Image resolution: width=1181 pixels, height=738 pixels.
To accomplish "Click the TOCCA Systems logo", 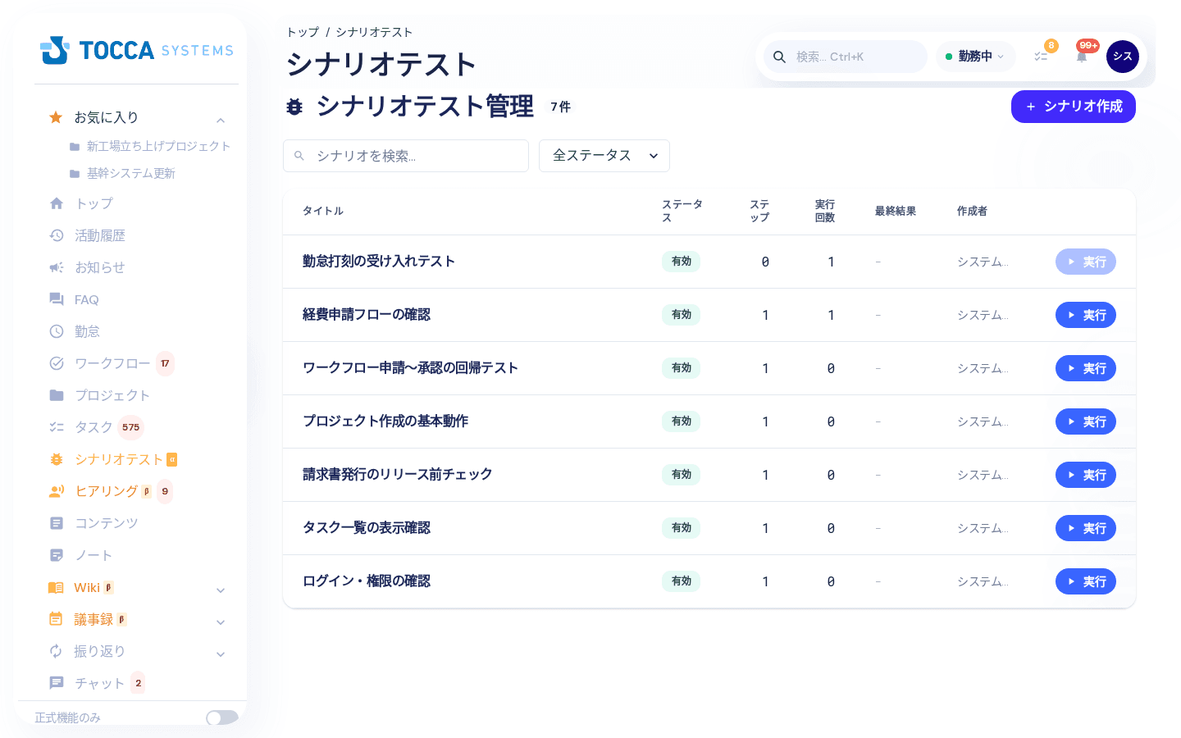I will (x=137, y=50).
